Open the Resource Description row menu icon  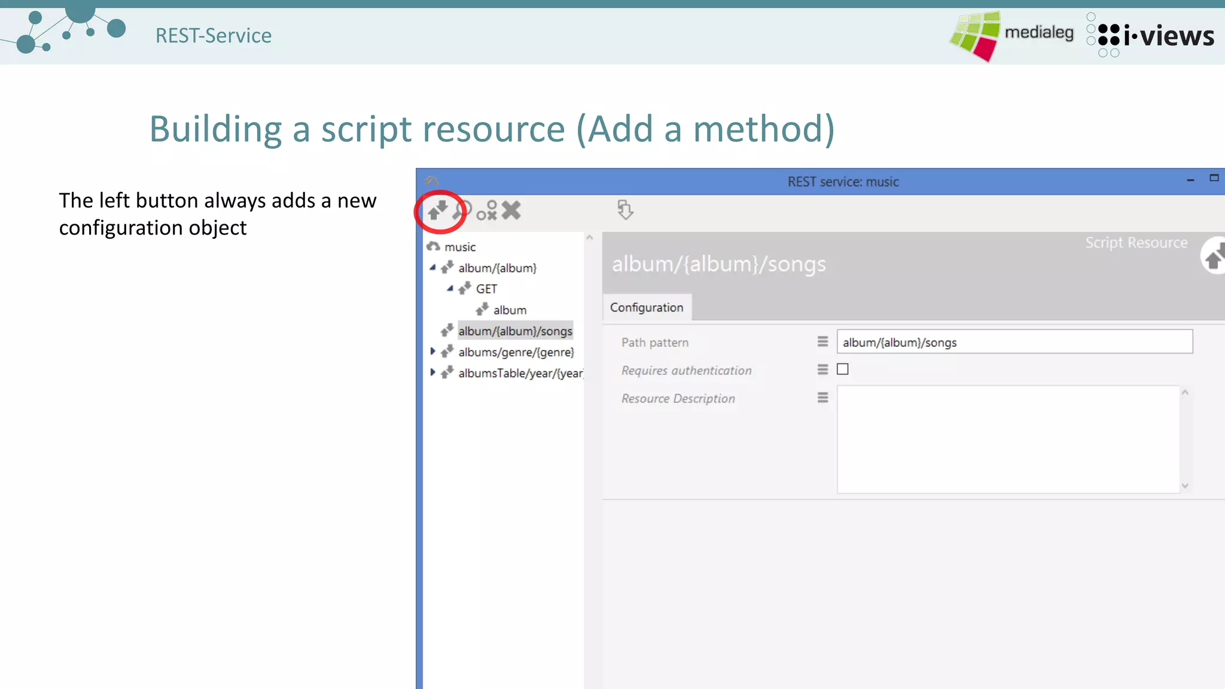pos(823,398)
